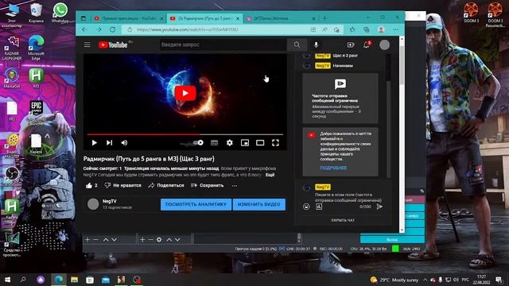Focus the YouTube search input field

pos(223,44)
